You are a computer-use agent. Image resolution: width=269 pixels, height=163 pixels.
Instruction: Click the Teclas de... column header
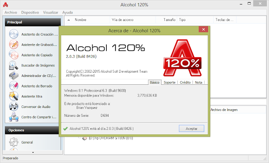[x=225, y=20]
